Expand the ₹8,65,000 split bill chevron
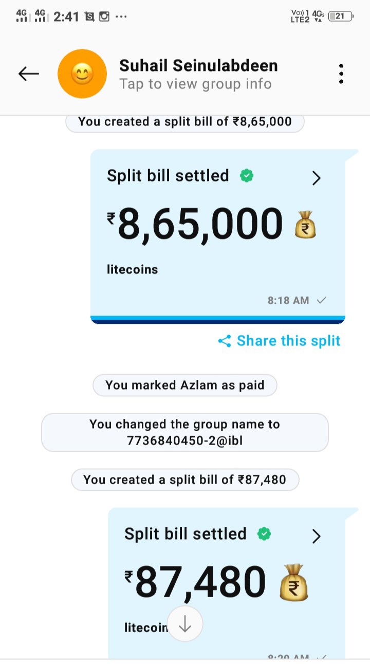Screen dimensions: 370x664 click(x=317, y=178)
